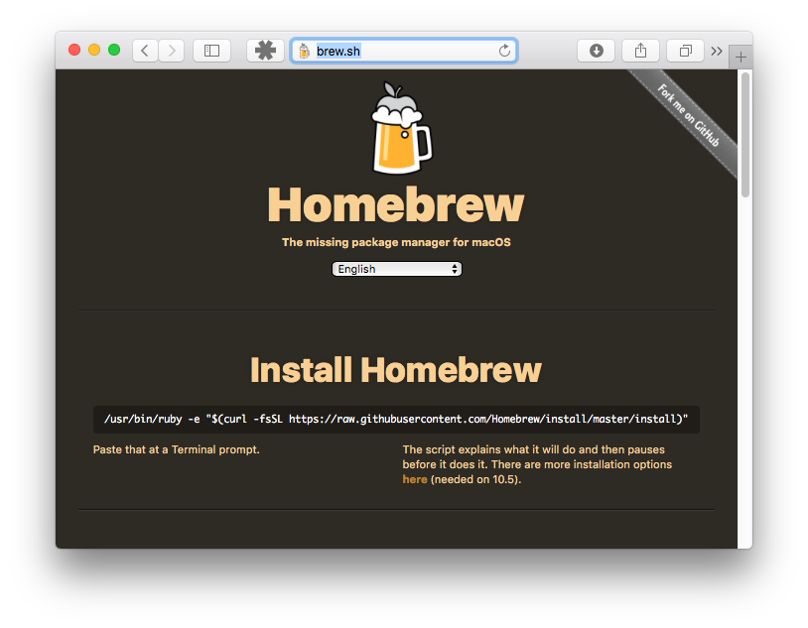Open the Fork me on GitHub ribbon
The image size is (808, 628).
[x=687, y=116]
